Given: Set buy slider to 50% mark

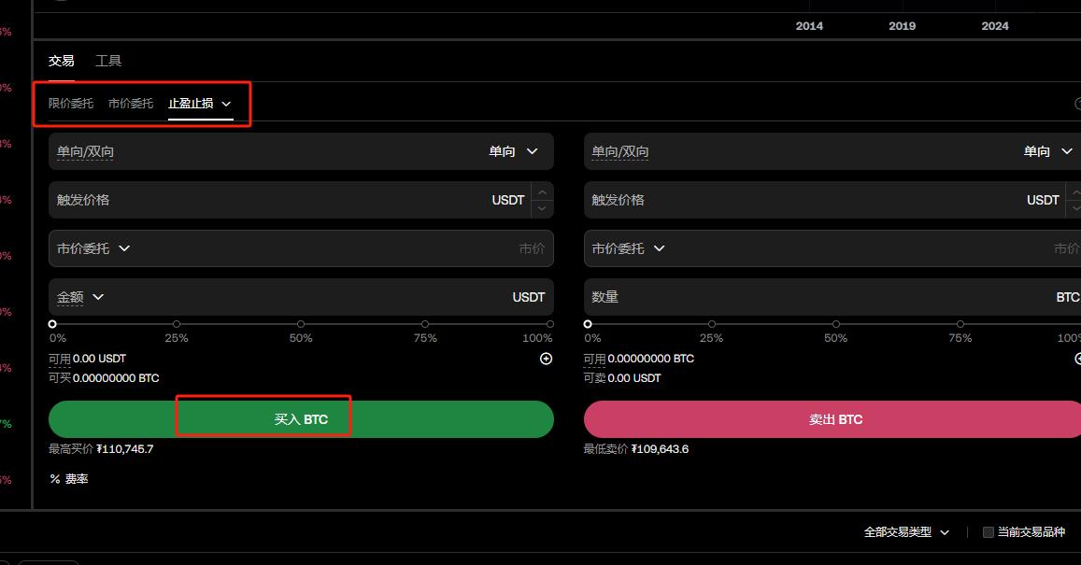Looking at the screenshot, I should (x=301, y=324).
